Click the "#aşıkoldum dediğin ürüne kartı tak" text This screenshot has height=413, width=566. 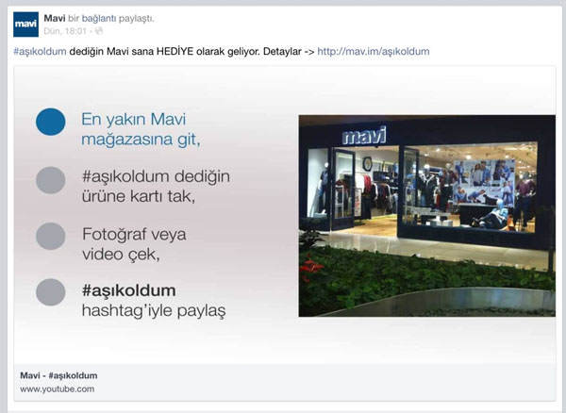[156, 186]
